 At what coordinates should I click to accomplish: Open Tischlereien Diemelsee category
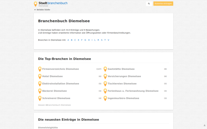122,84
